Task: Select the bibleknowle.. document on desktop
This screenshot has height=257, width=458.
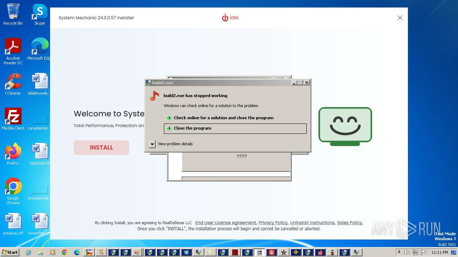Action: 40,84
